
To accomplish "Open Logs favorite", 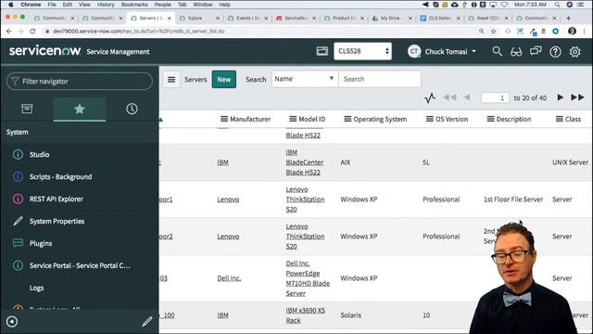I will 36,288.
